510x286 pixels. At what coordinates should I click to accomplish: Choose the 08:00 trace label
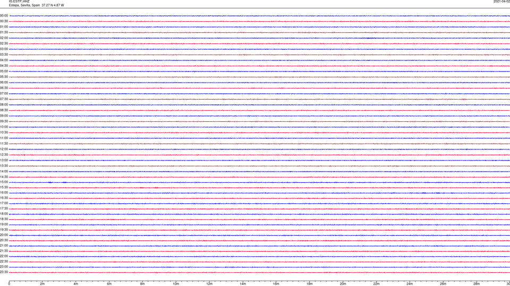pyautogui.click(x=4, y=105)
